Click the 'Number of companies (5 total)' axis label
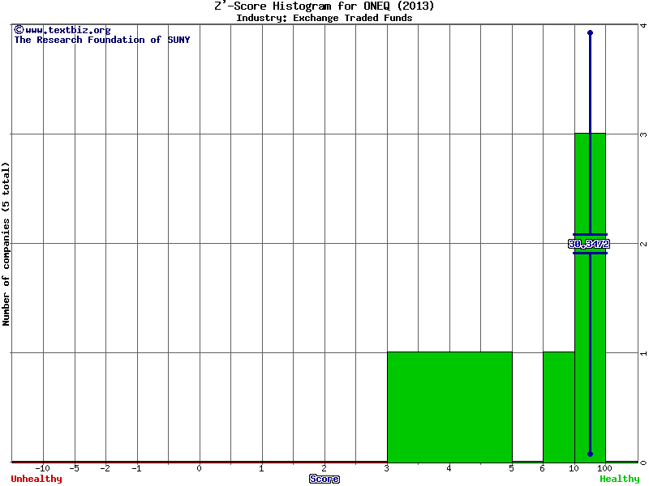This screenshot has height=486, width=649. 6,244
